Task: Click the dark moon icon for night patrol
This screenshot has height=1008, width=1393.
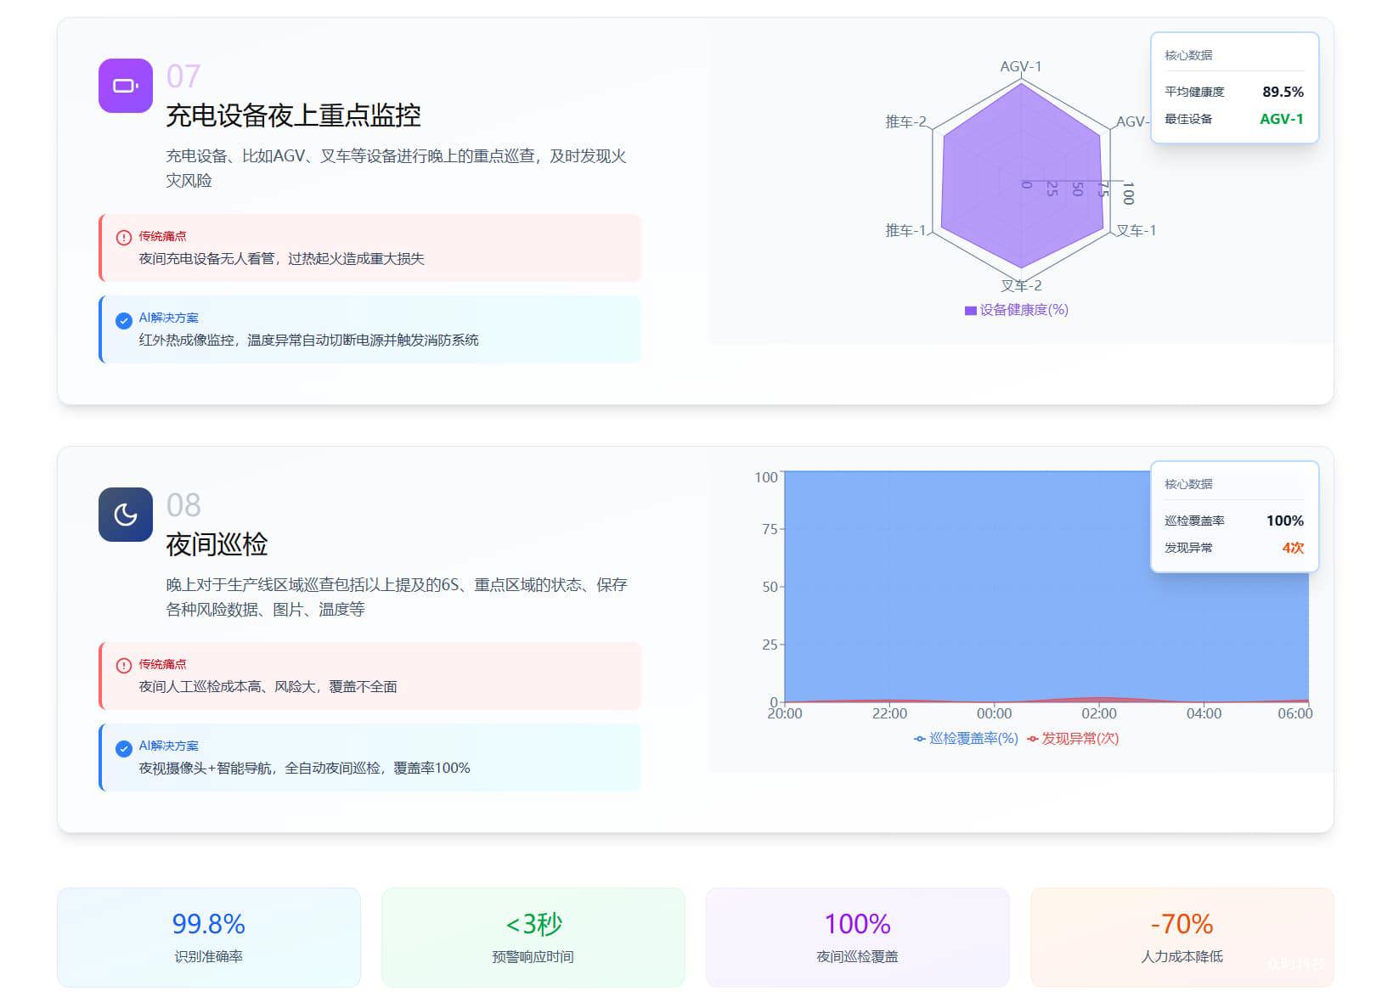Action: tap(125, 515)
